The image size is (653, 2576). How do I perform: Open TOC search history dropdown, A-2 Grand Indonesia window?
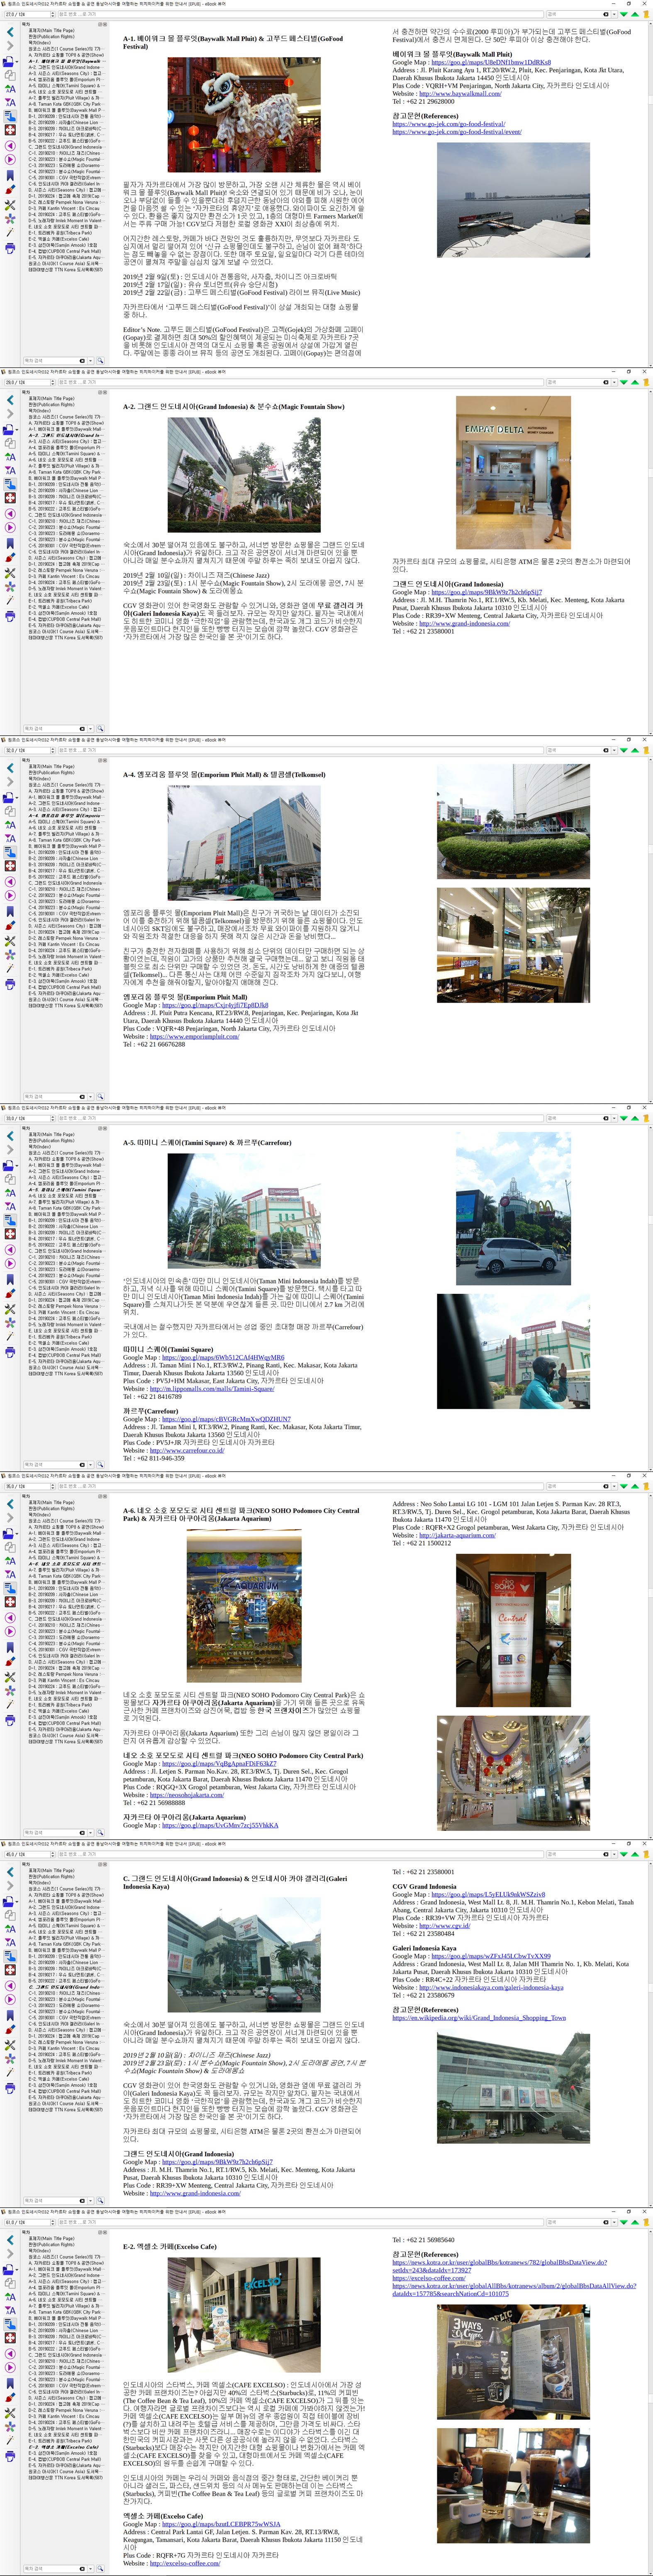click(91, 728)
